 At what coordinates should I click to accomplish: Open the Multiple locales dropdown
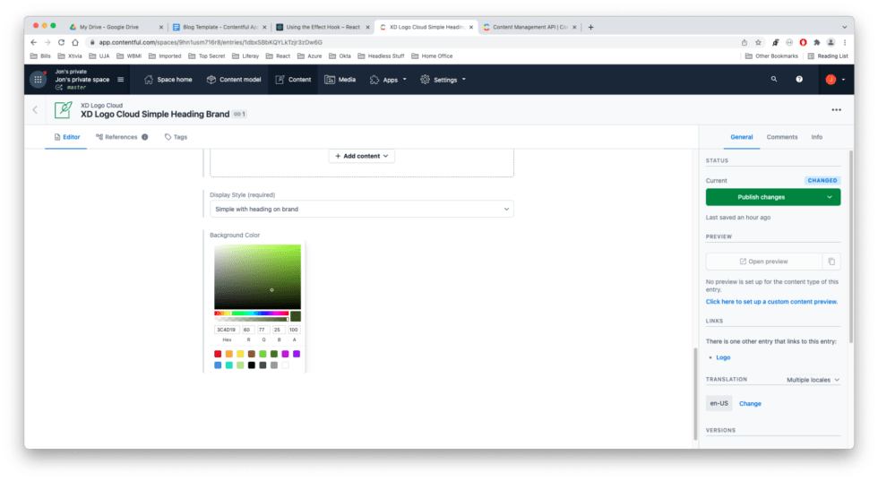click(813, 380)
